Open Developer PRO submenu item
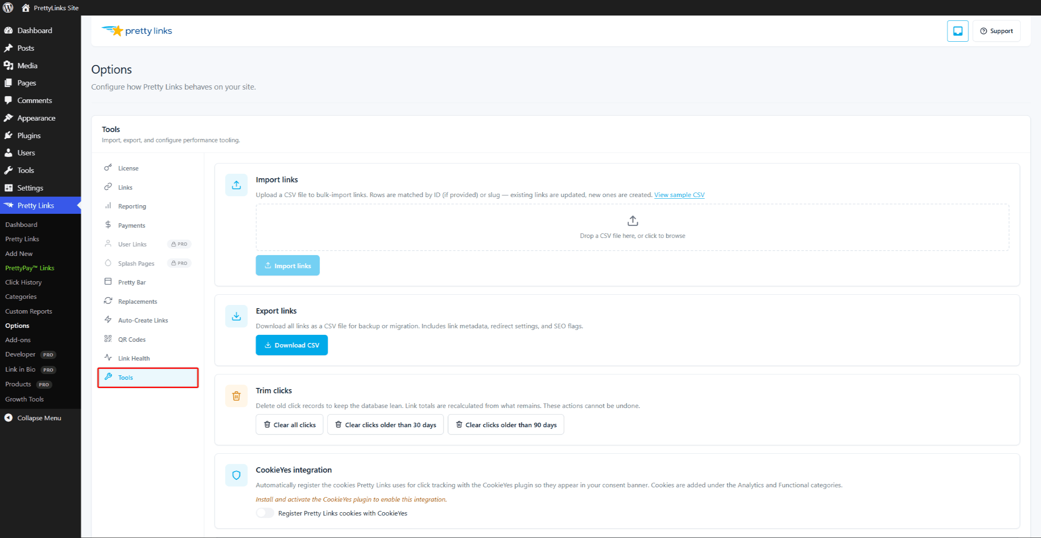Viewport: 1041px width, 538px height. [x=31, y=354]
